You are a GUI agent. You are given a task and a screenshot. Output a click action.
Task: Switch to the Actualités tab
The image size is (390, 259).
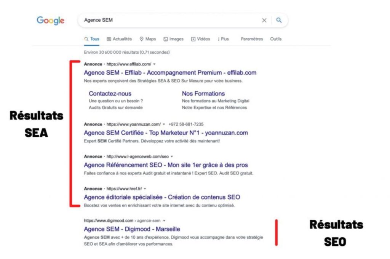[x=119, y=39]
